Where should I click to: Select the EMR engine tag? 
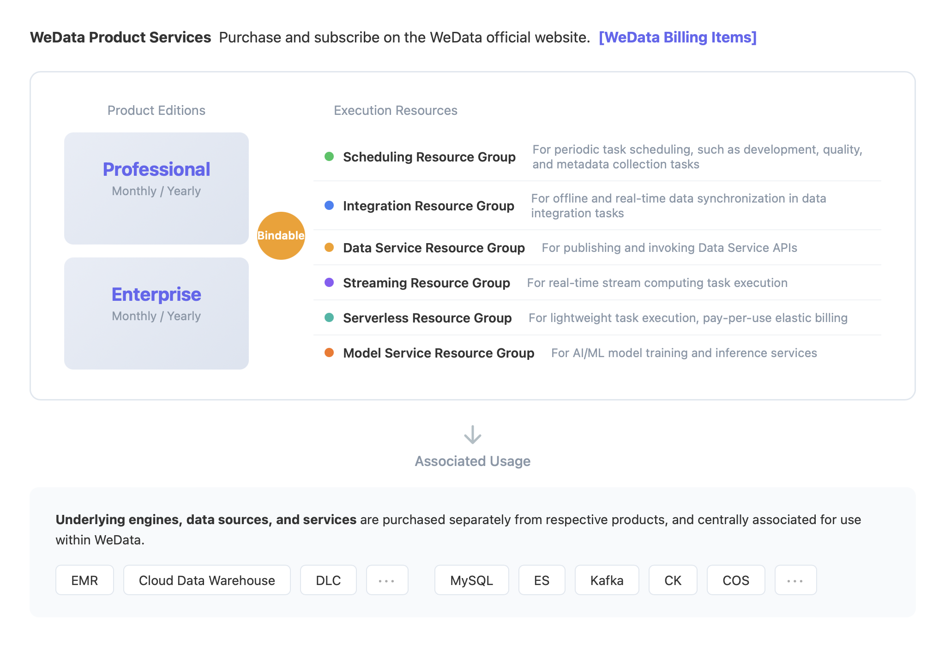[84, 580]
